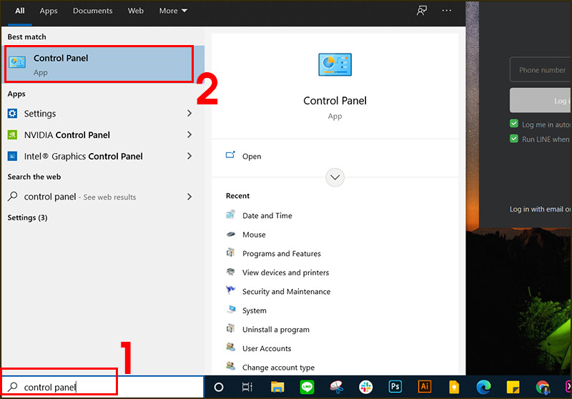Expand the control panel web results arrow
The height and width of the screenshot is (399, 572).
pos(189,197)
